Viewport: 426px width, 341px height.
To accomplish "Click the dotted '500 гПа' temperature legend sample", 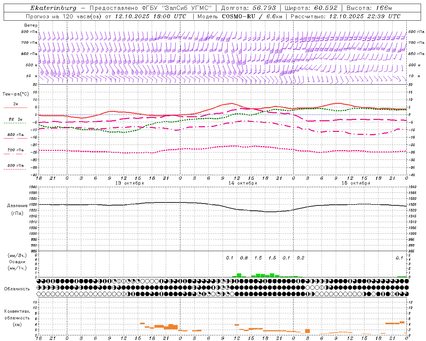I will (x=15, y=169).
